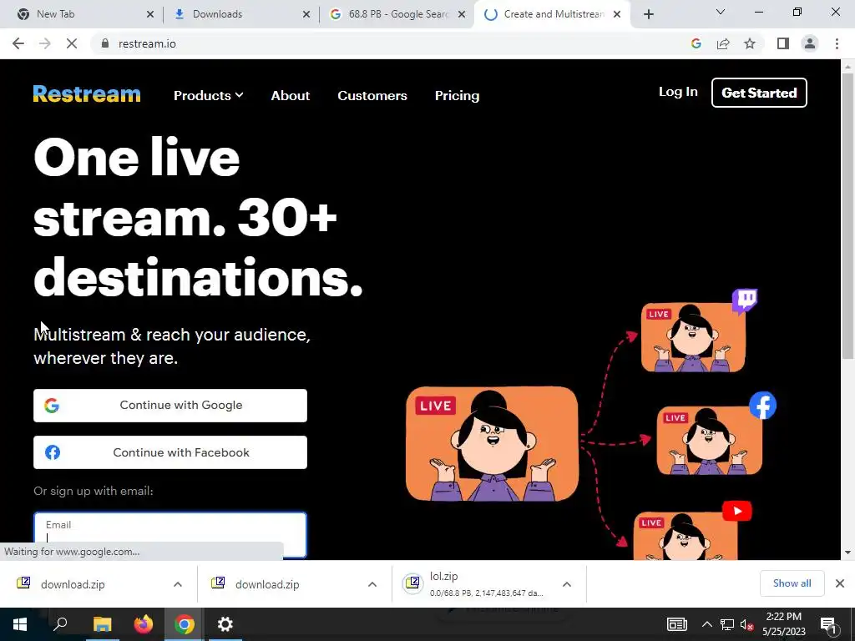
Task: Expand the Products menu
Action: [208, 95]
